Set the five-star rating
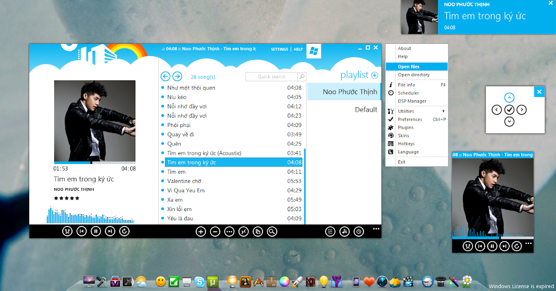Image resolution: width=556 pixels, height=291 pixels. (x=67, y=198)
